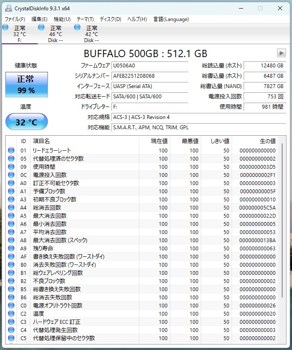Click the 対応規格 field ACS-3 Revision 4
292x350 pixels.
(x=199, y=117)
